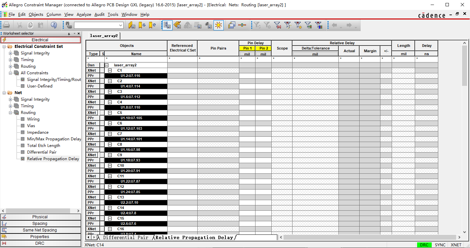Image resolution: width=470 pixels, height=248 pixels.
Task: Collapse the C1 XNet row
Action: (x=110, y=71)
